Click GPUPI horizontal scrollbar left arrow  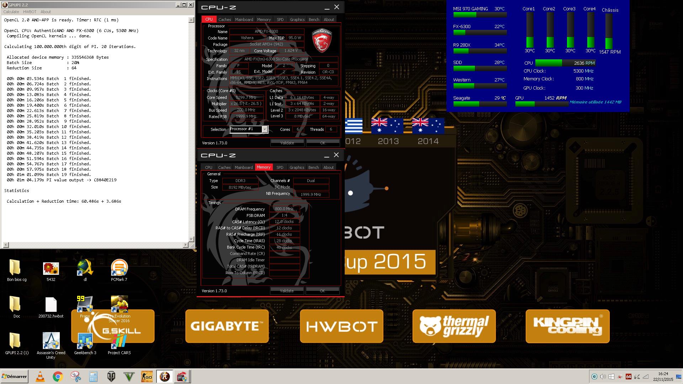pyautogui.click(x=6, y=245)
